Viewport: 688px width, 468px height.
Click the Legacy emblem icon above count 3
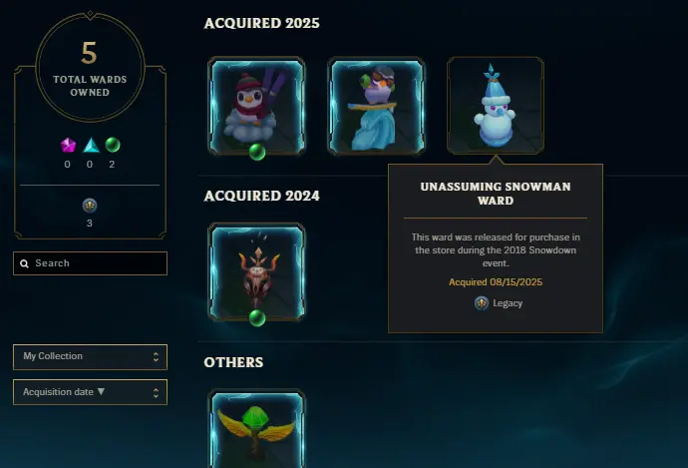90,205
